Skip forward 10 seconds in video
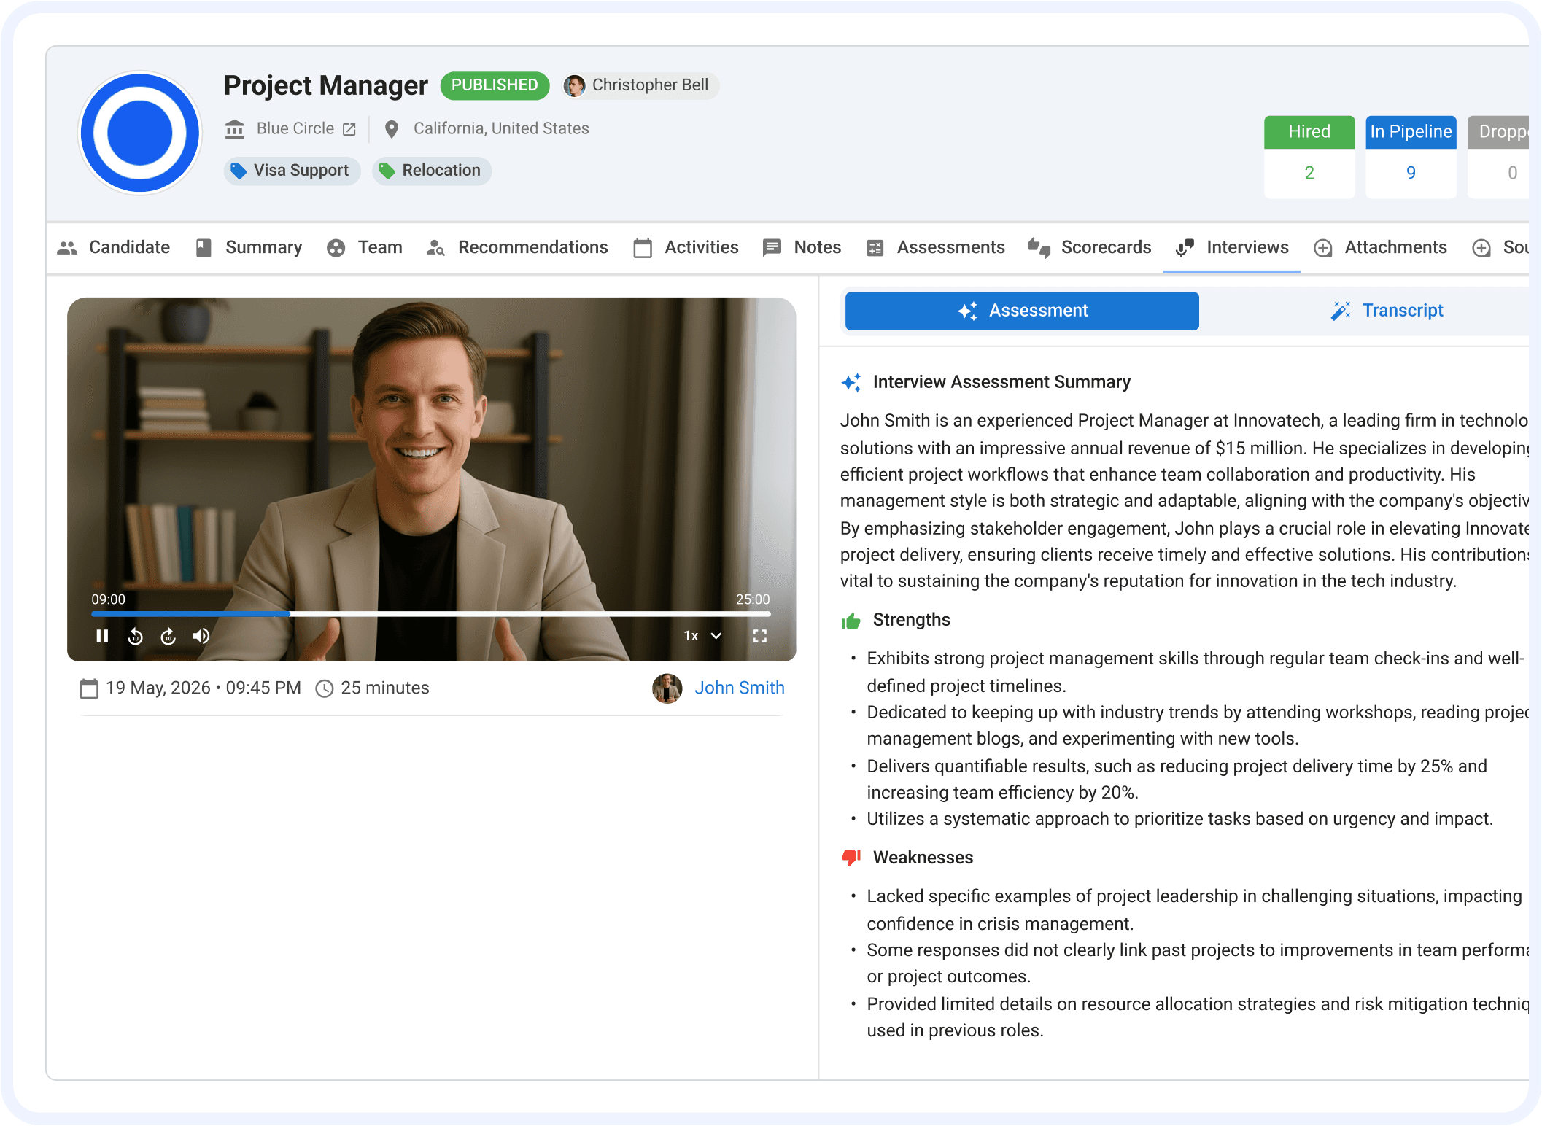 (x=168, y=636)
